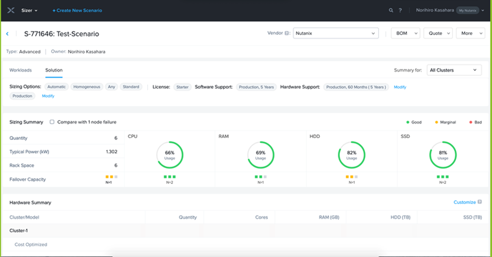Click the S-771646: Test-Scenario title
The width and height of the screenshot is (492, 257).
(62, 34)
